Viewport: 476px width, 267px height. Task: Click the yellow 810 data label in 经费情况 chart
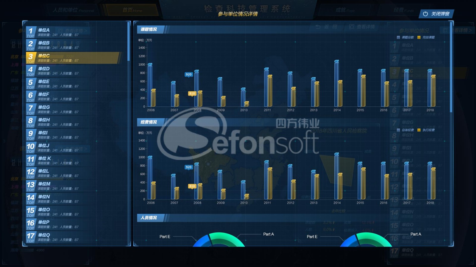coord(192,186)
